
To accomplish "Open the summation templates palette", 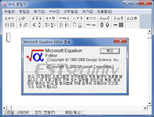I will 50,25.
